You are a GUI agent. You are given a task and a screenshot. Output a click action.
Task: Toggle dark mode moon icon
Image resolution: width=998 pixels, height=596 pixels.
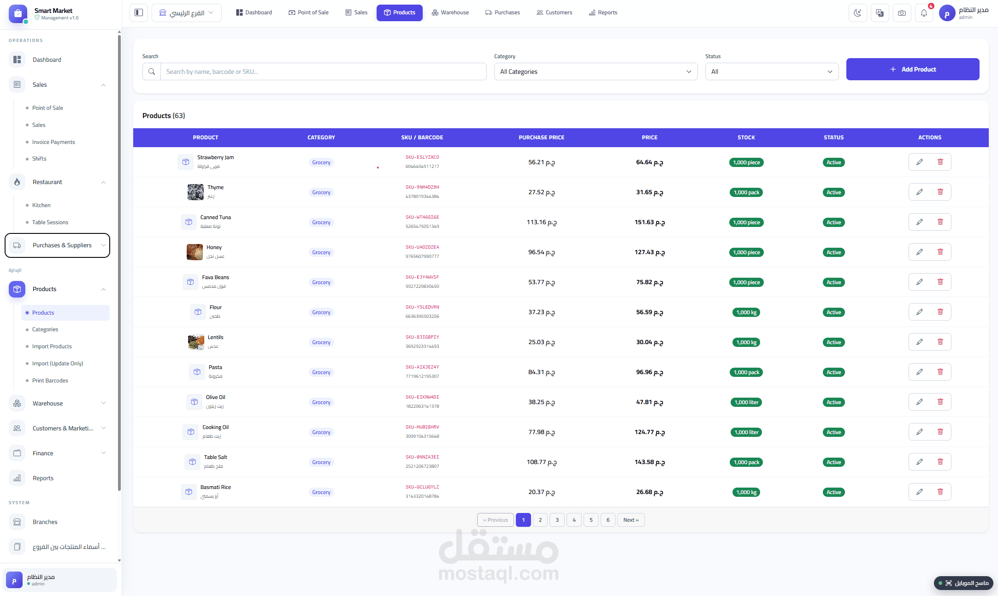[857, 13]
